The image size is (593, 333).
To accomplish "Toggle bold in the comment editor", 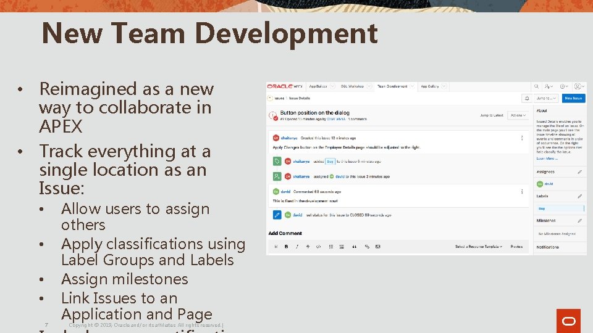I will pyautogui.click(x=286, y=247).
